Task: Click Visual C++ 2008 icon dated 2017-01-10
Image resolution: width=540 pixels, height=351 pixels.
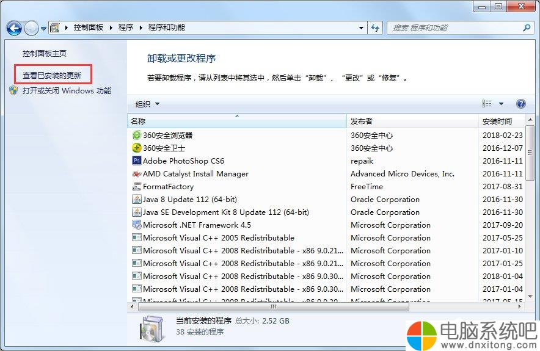Action: [x=137, y=250]
